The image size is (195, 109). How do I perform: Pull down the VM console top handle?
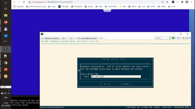[x=107, y=11]
